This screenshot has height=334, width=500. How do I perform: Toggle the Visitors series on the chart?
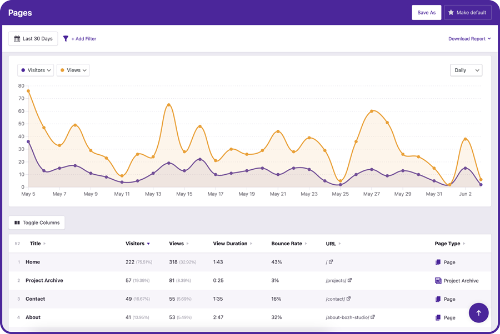35,70
